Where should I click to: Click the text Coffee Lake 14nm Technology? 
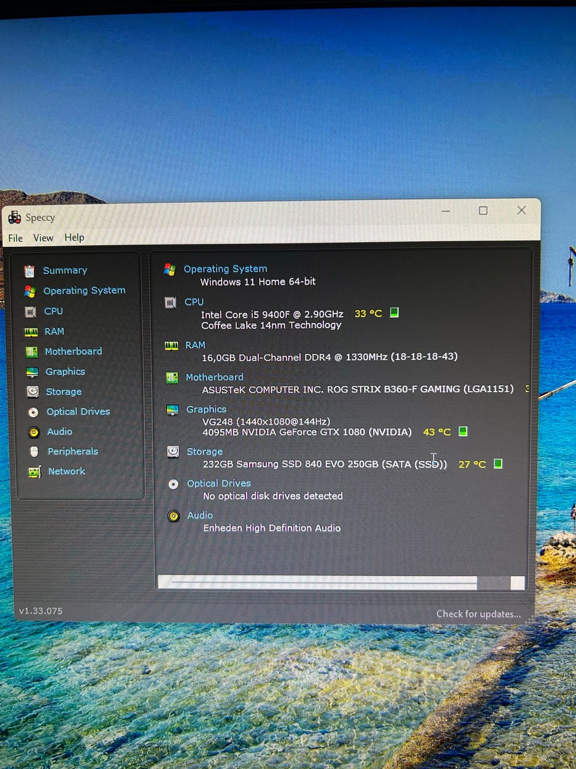[x=271, y=325]
